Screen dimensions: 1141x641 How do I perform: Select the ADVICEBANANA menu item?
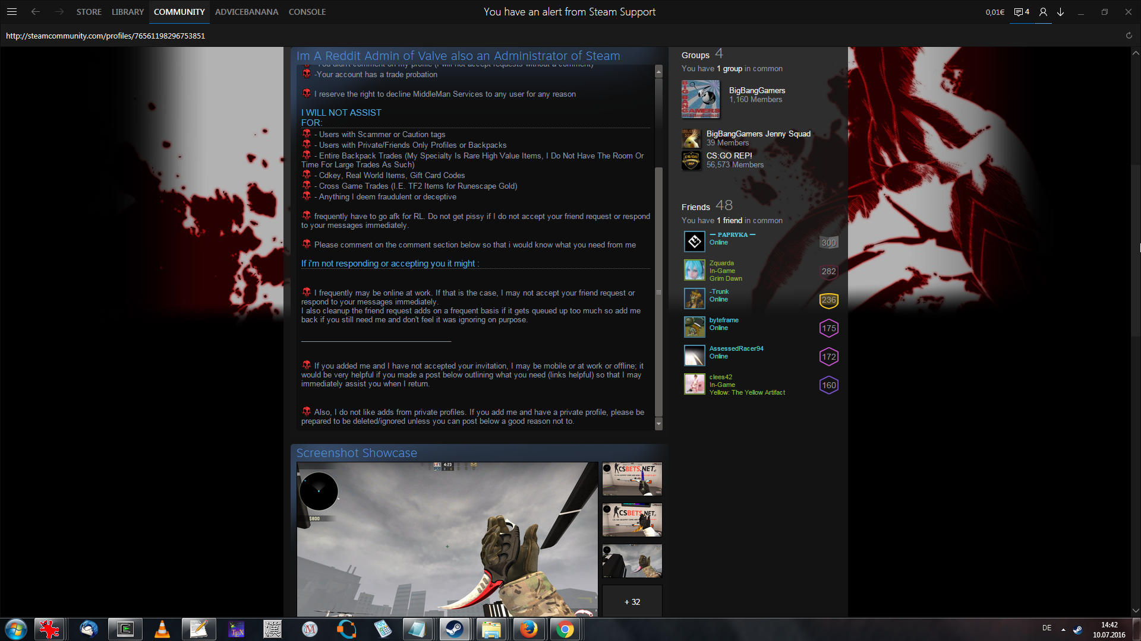point(246,12)
